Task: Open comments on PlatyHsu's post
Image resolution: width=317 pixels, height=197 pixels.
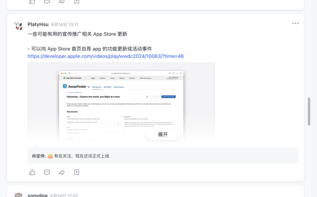Action: pyautogui.click(x=47, y=172)
